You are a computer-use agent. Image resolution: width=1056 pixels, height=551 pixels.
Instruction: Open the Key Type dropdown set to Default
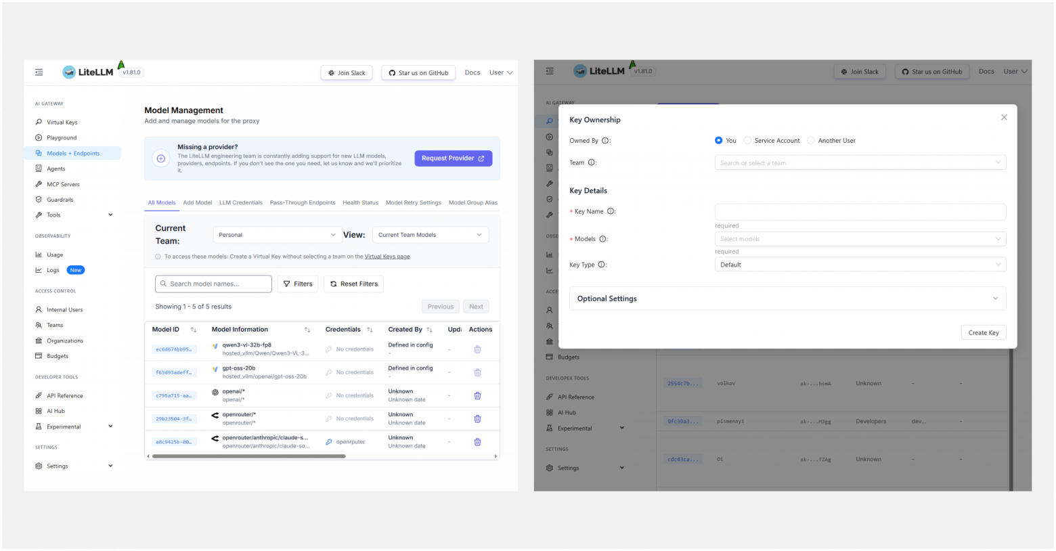click(x=860, y=265)
